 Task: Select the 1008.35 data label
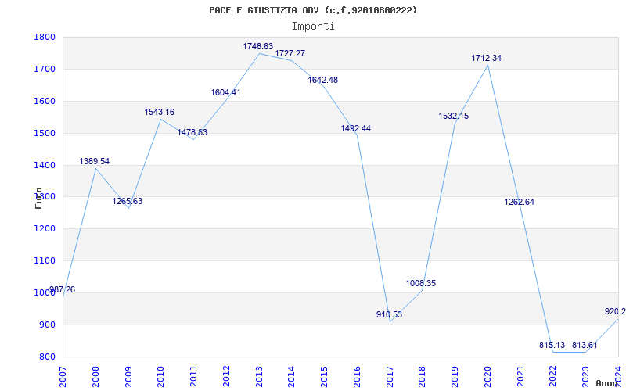(x=421, y=284)
